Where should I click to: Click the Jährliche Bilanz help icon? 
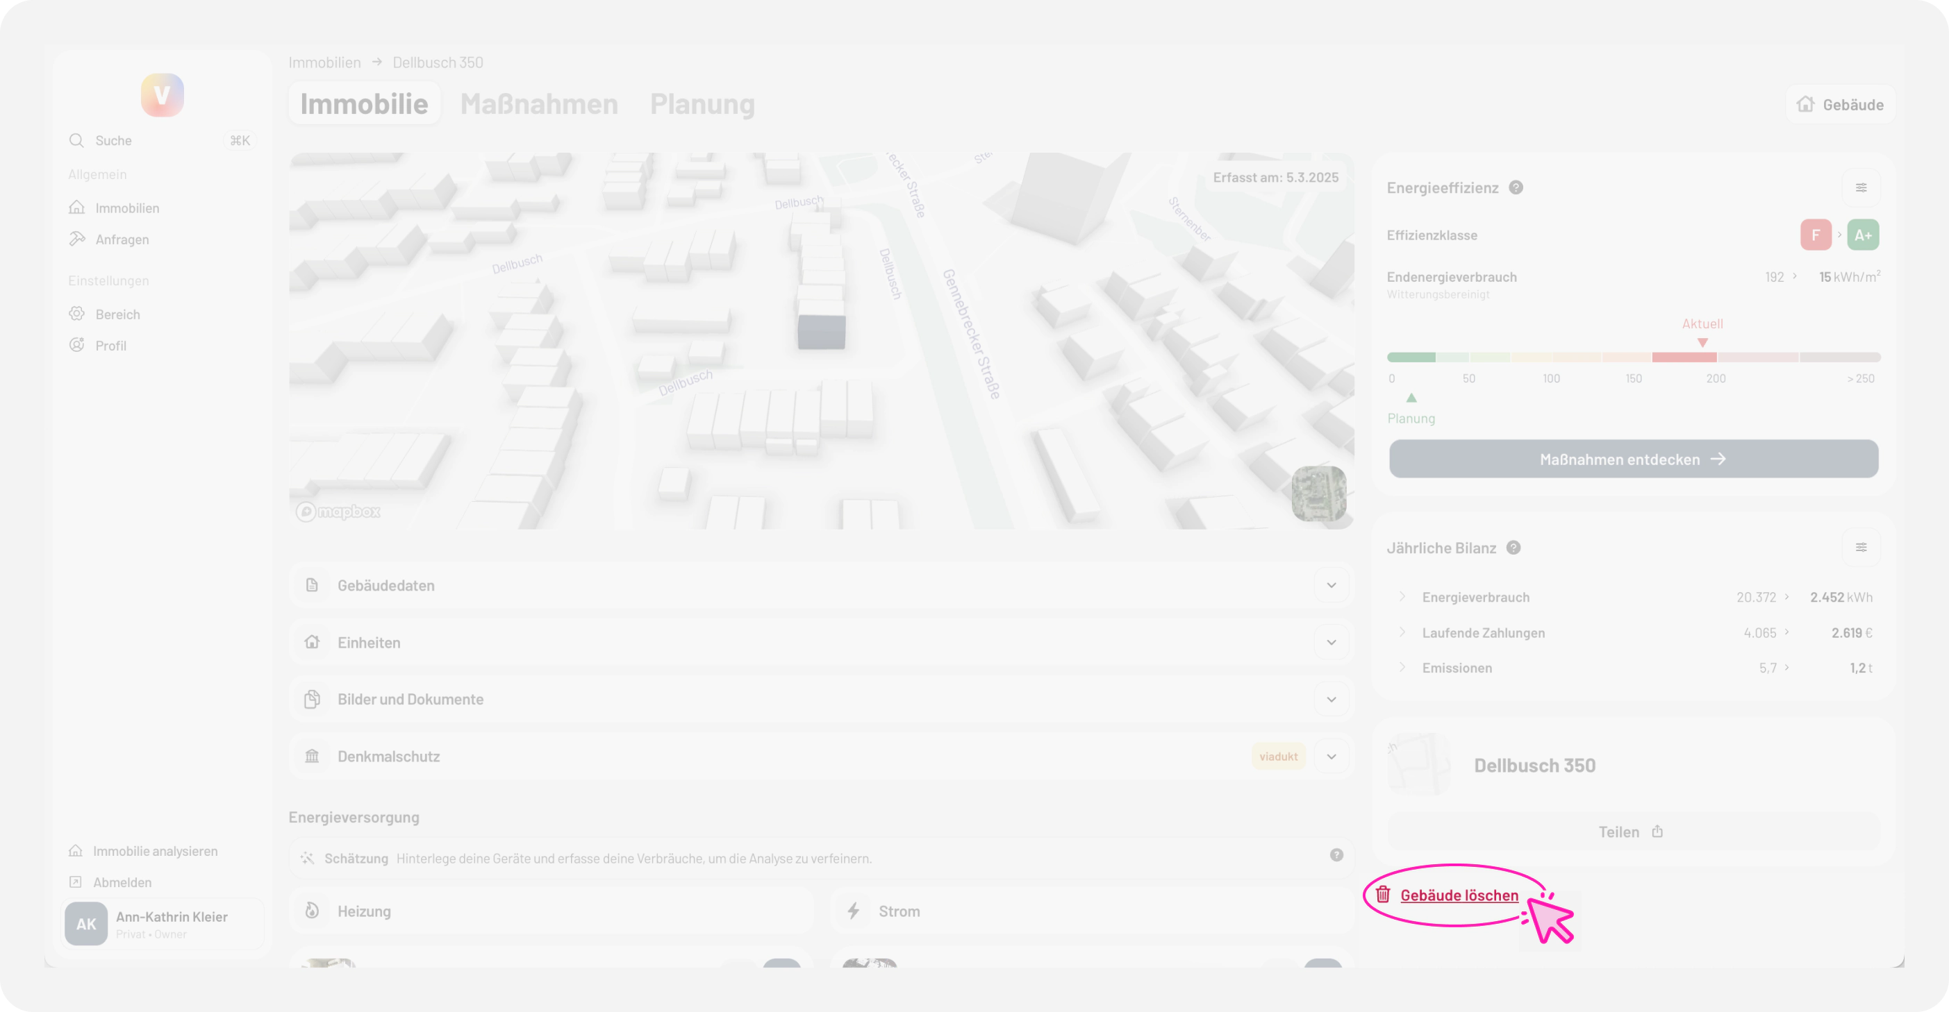pos(1513,548)
